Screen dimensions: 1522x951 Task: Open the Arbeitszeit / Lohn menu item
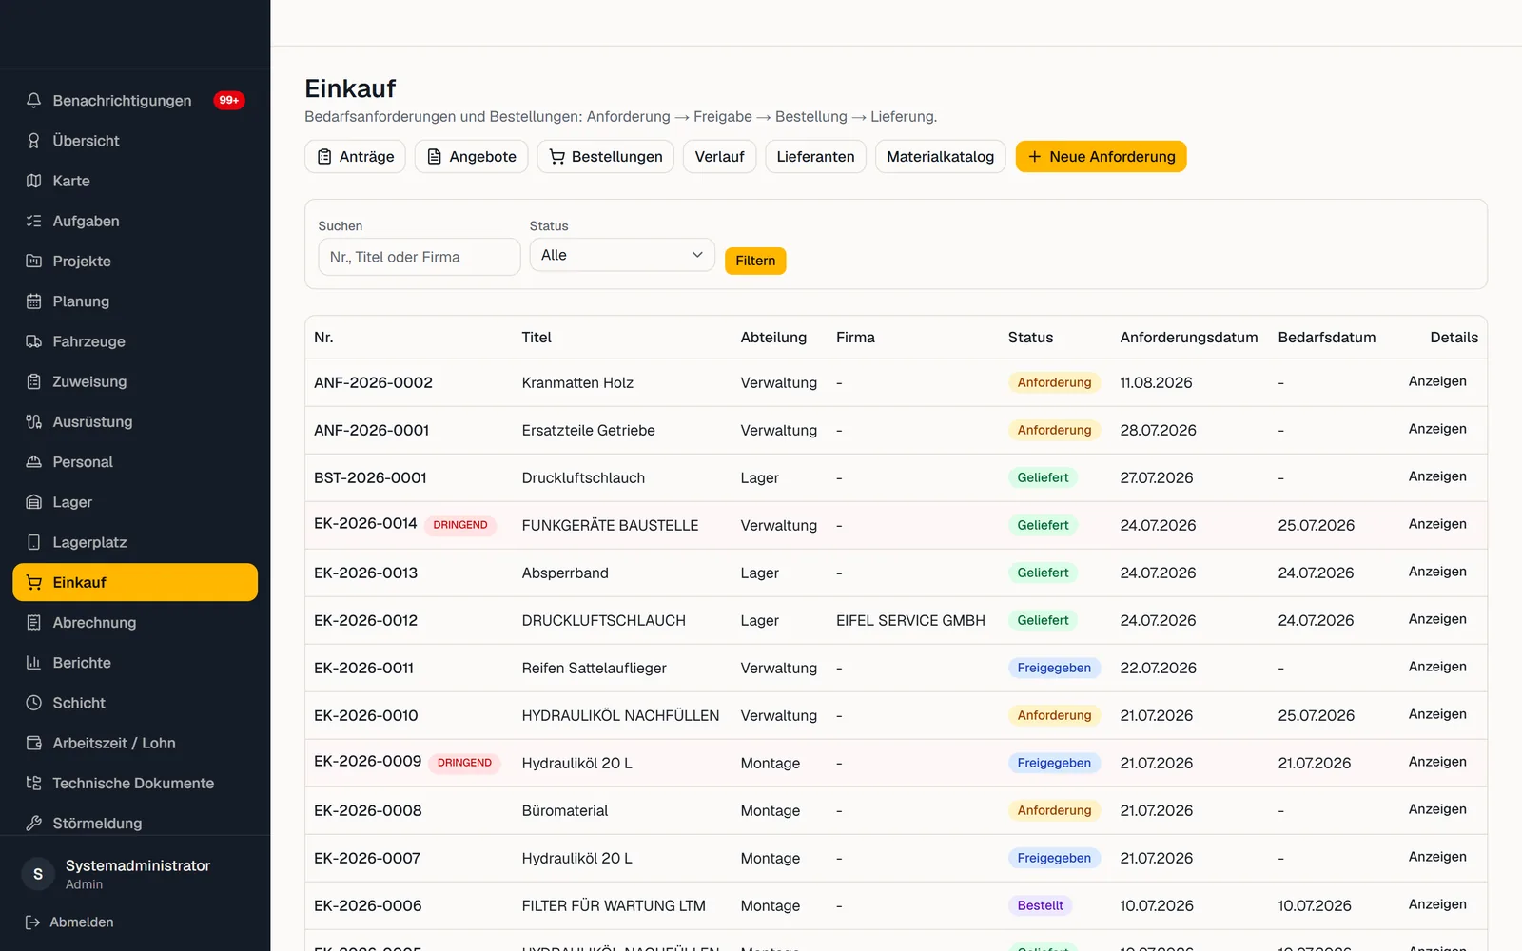tap(135, 743)
